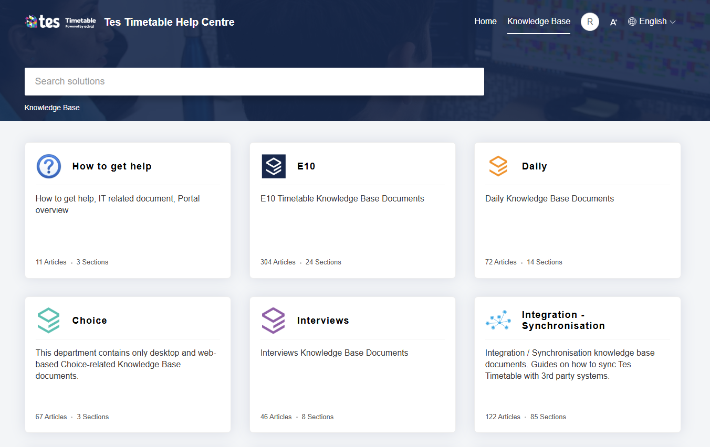Click the Integration / Synchronisation description text

tap(570, 364)
